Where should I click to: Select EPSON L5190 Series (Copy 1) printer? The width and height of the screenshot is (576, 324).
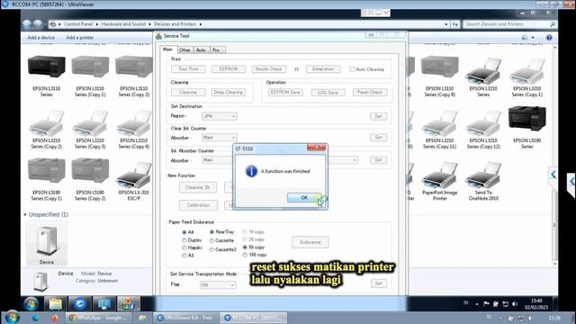point(46,170)
